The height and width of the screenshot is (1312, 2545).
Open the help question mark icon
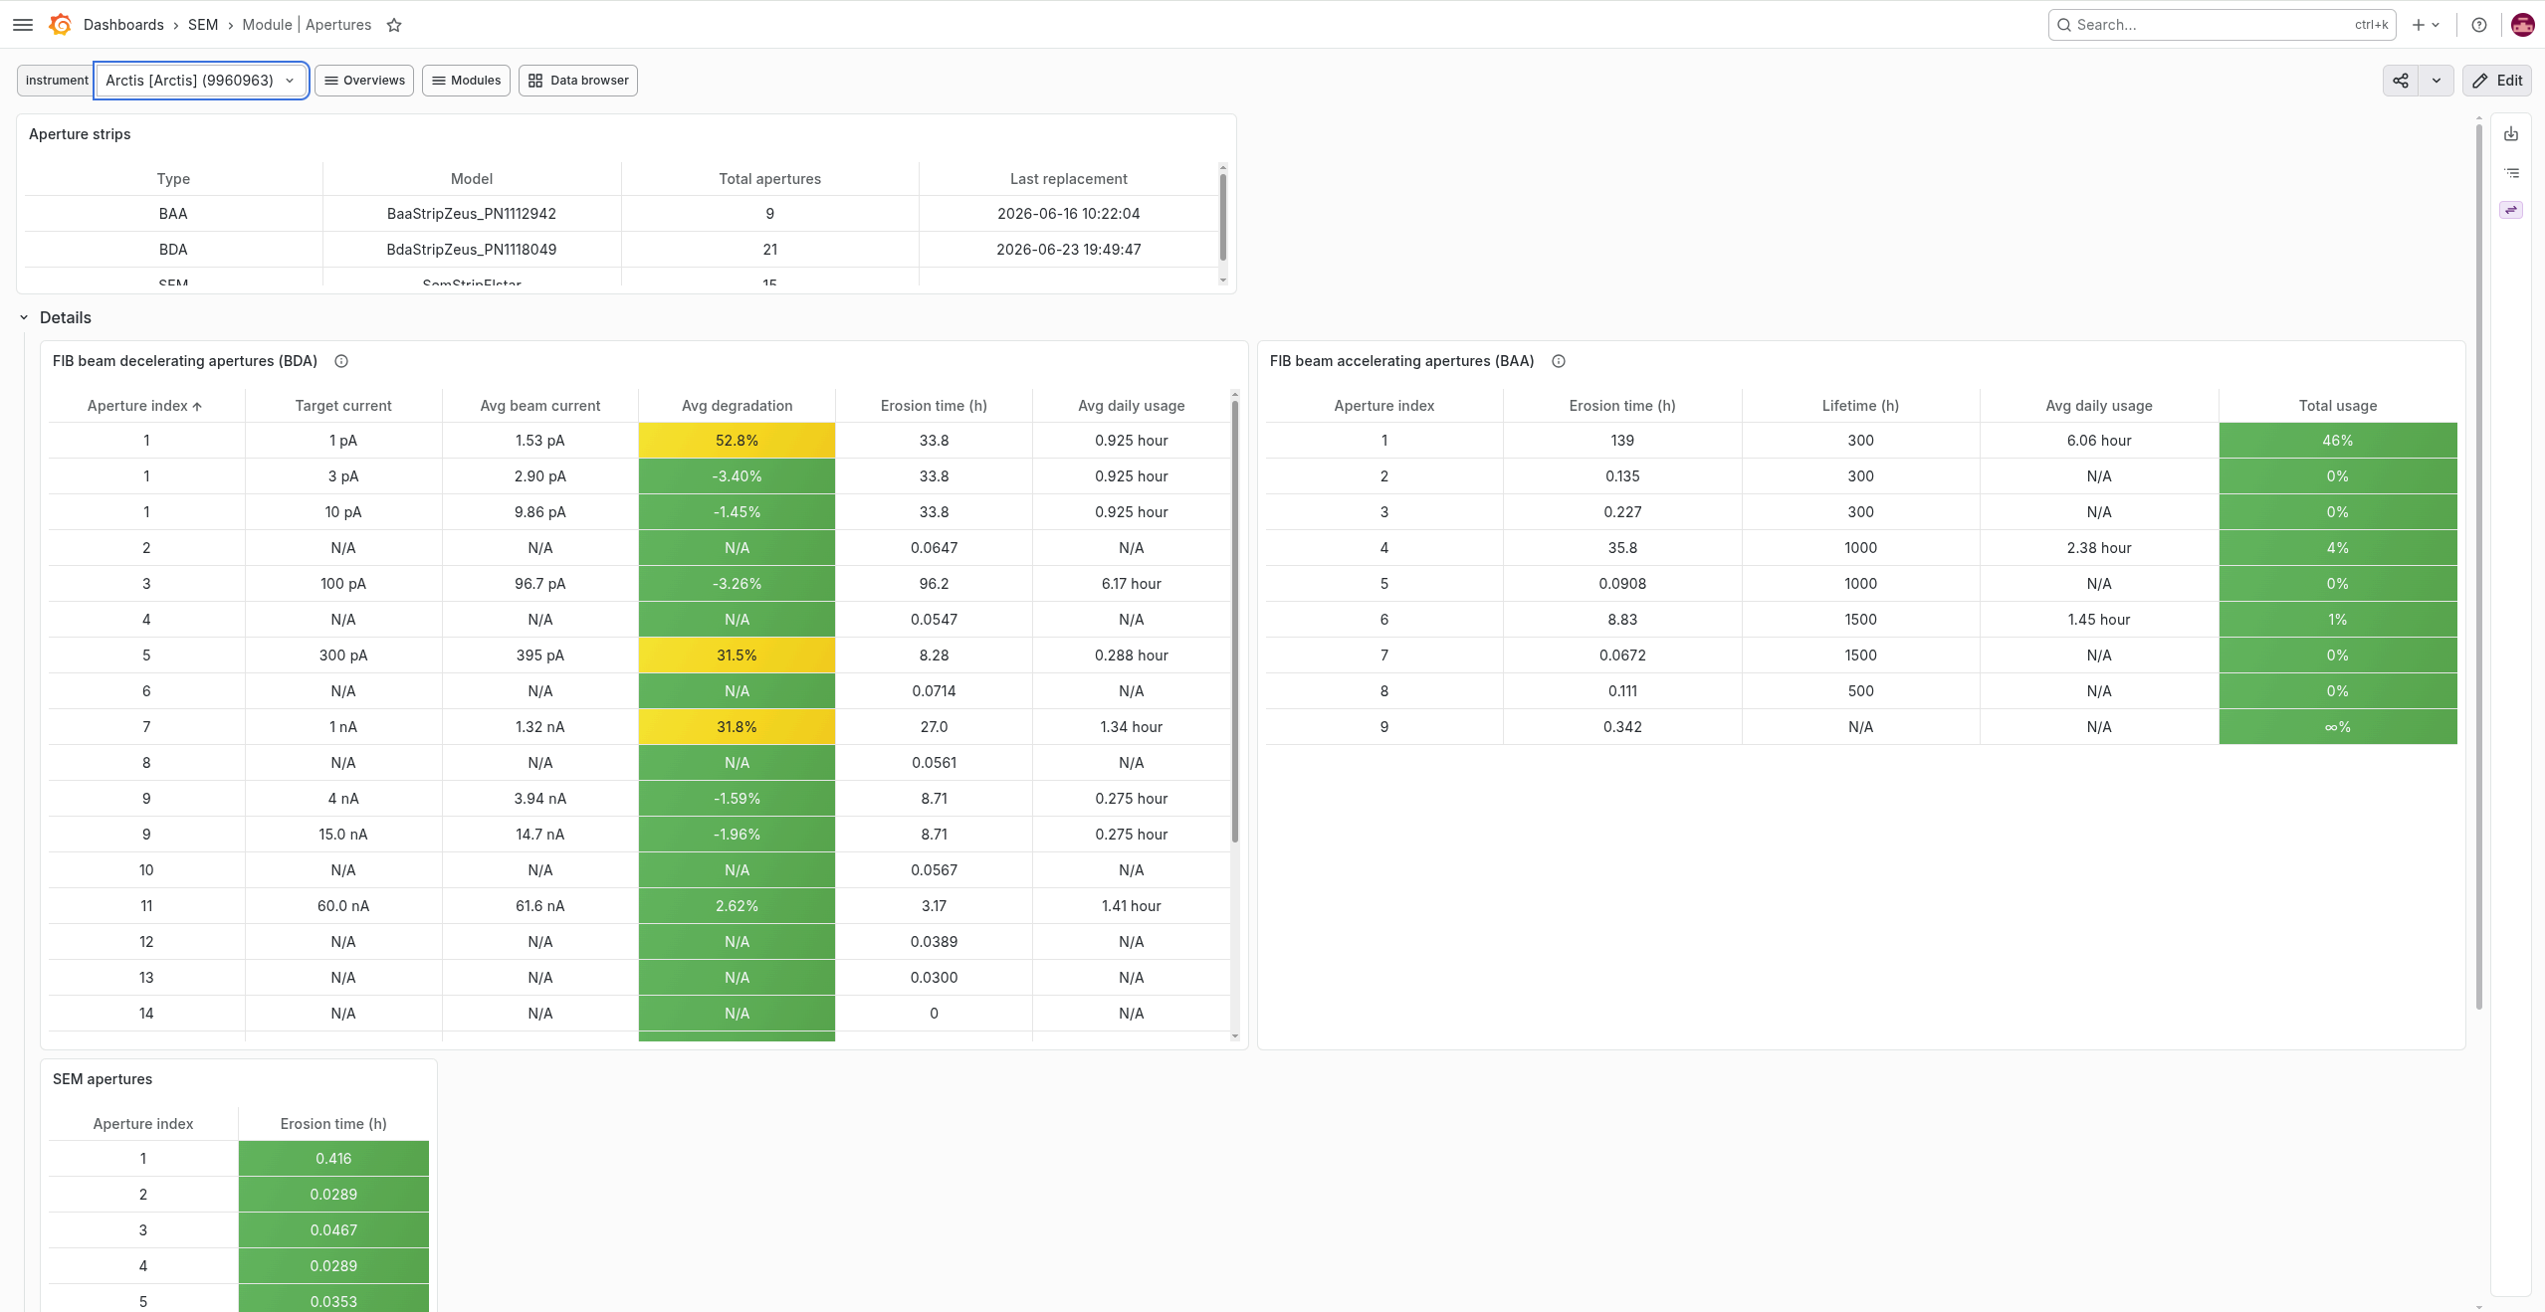2479,25
